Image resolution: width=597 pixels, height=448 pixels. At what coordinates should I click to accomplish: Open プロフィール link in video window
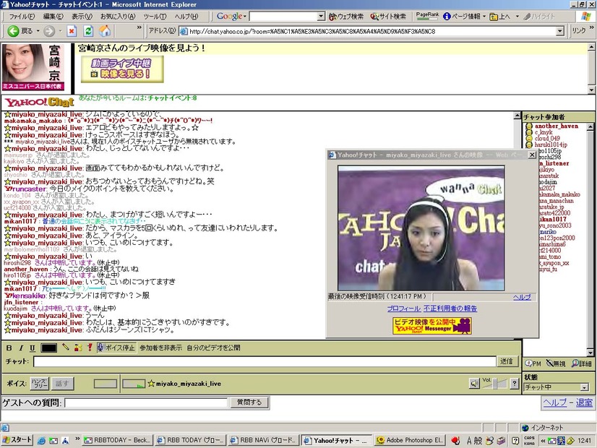click(x=403, y=309)
